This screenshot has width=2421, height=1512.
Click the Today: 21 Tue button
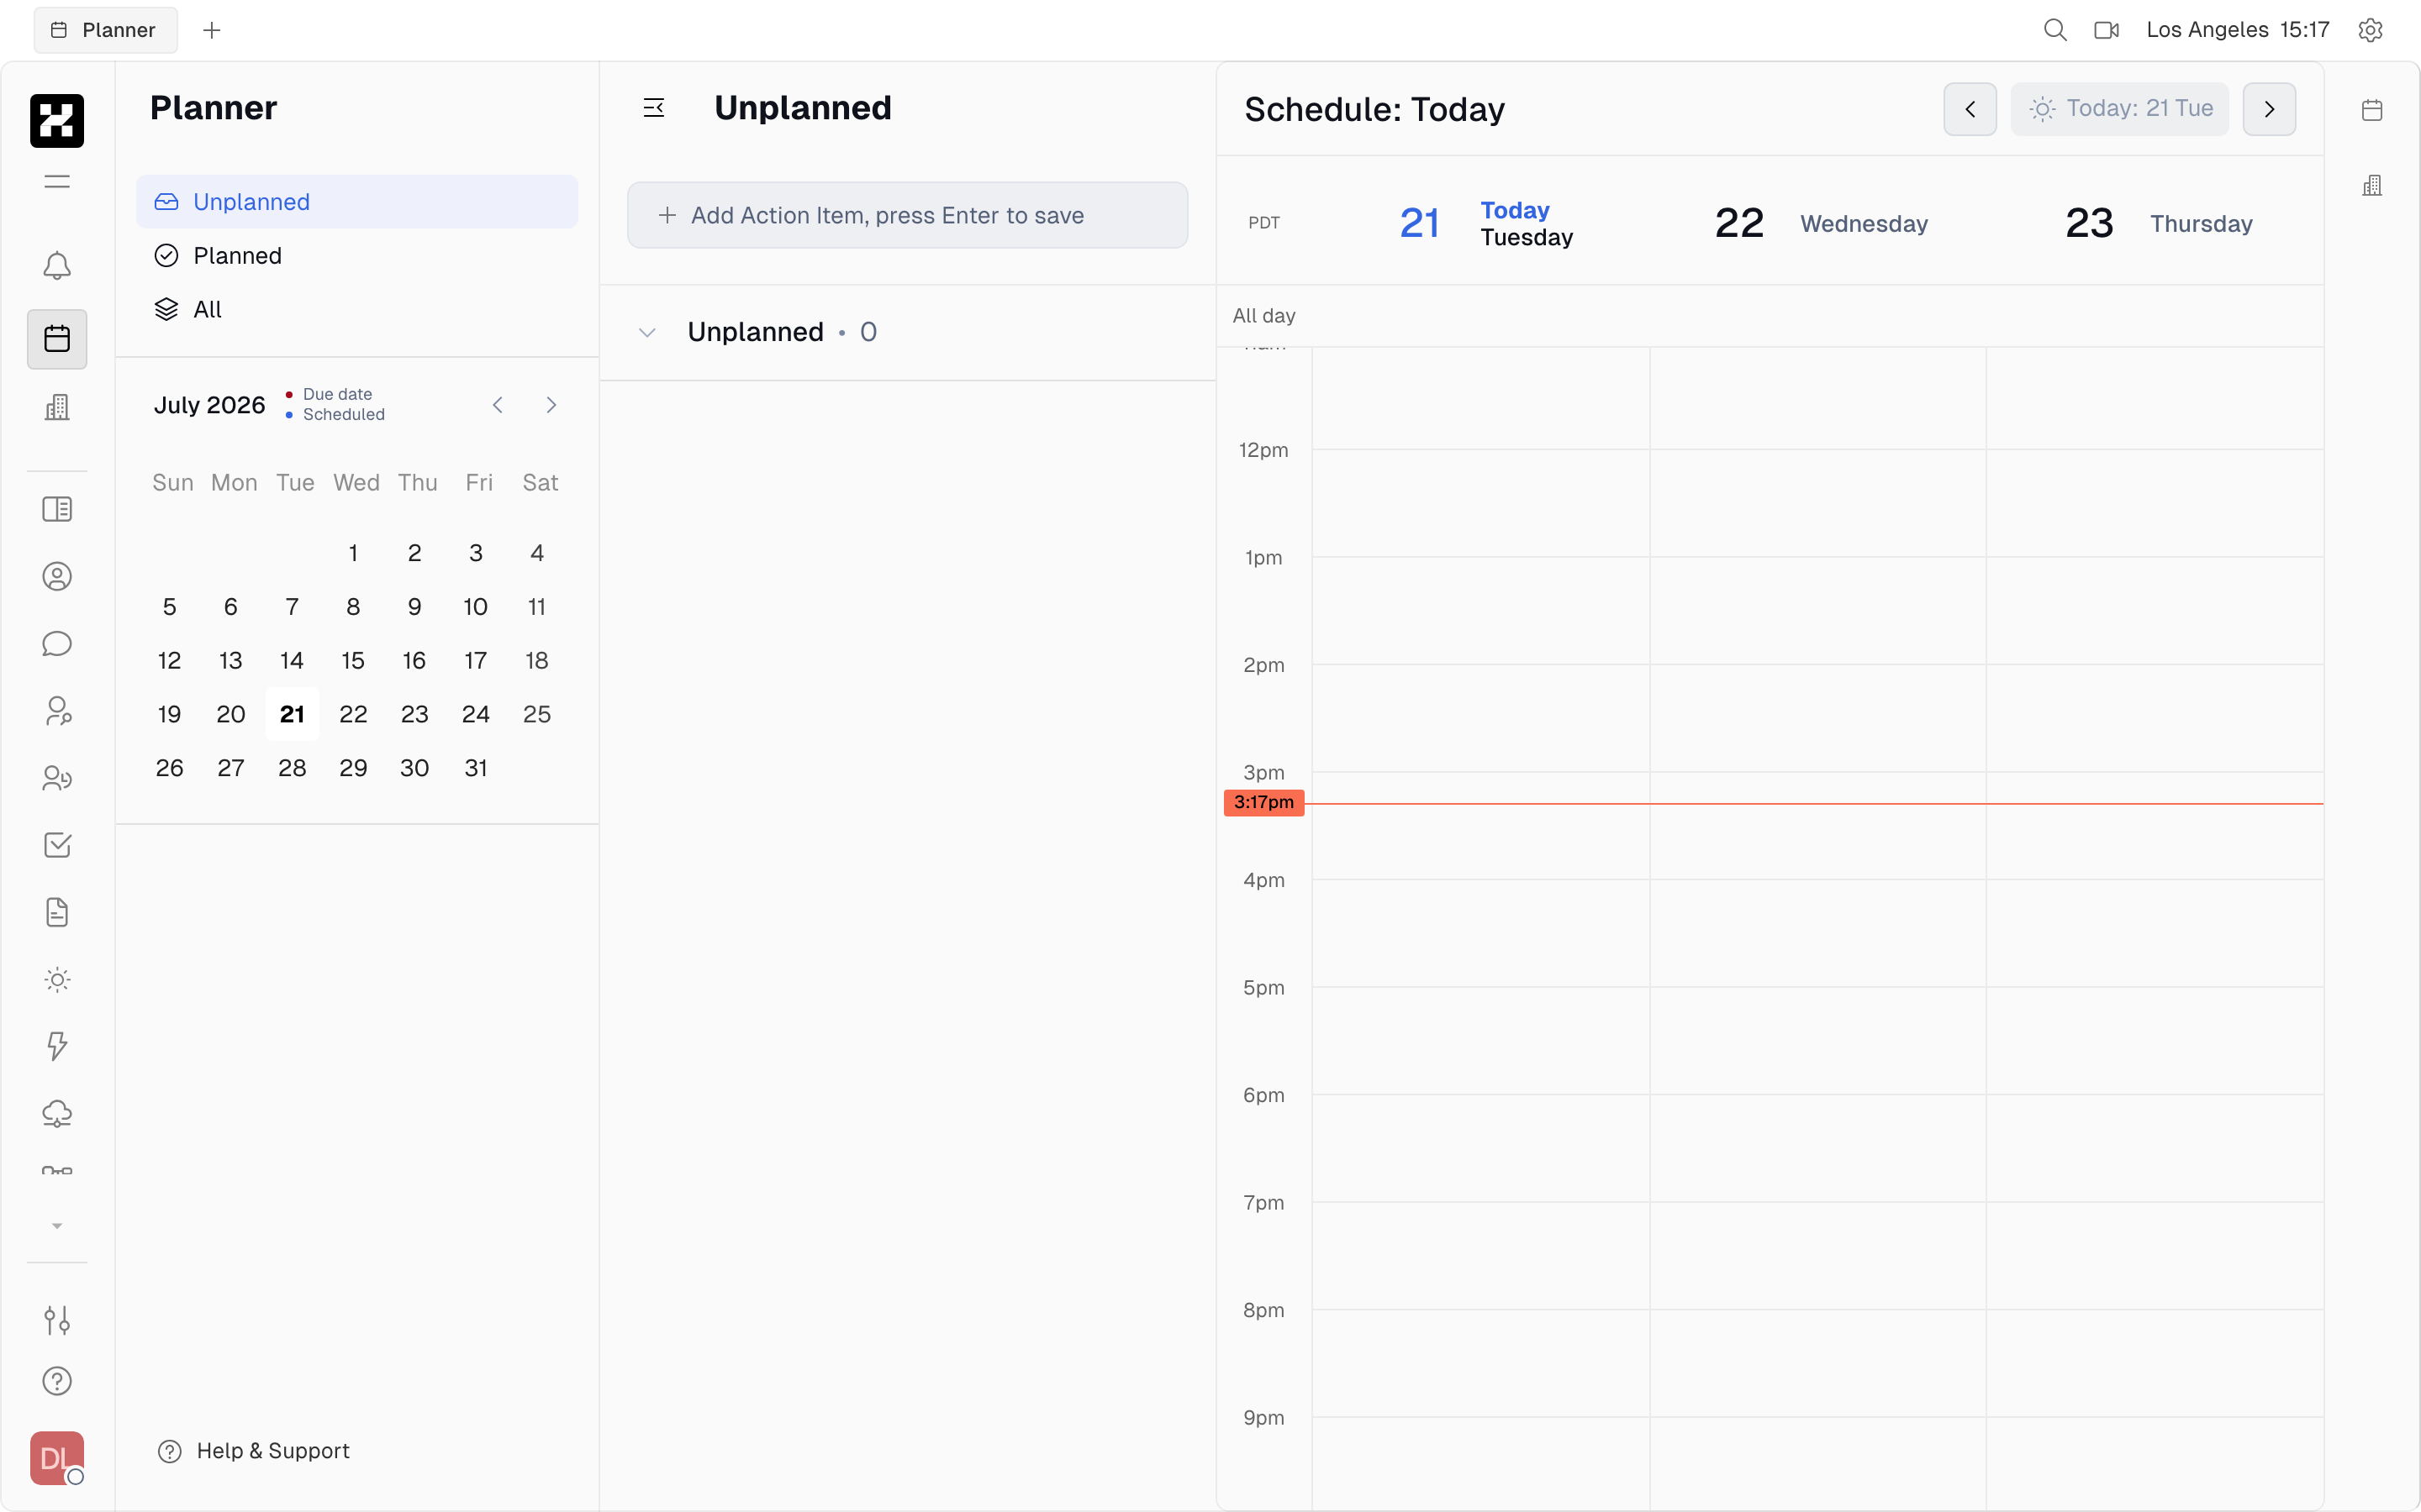click(x=2120, y=109)
